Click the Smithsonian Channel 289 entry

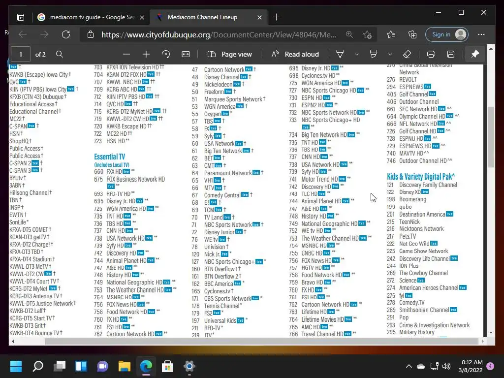coord(422,310)
